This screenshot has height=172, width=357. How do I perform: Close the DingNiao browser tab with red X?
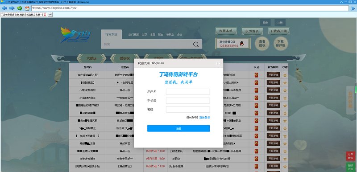click(x=45, y=15)
